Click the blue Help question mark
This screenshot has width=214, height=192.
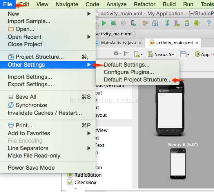coord(209,23)
